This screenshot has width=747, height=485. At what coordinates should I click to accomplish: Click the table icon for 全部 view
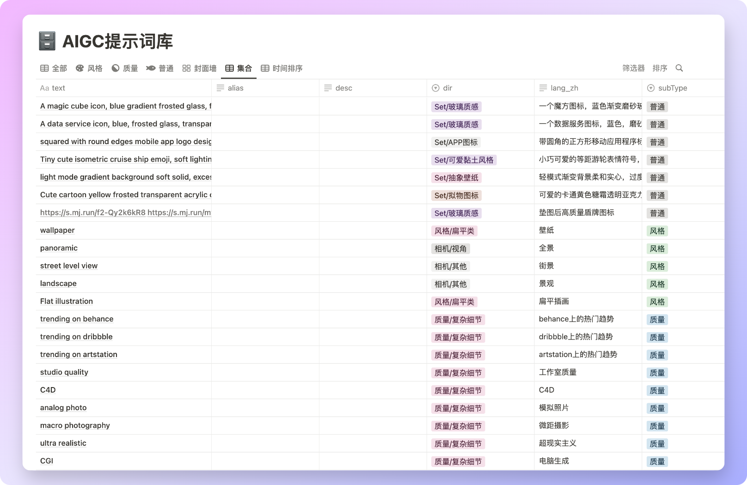(44, 68)
